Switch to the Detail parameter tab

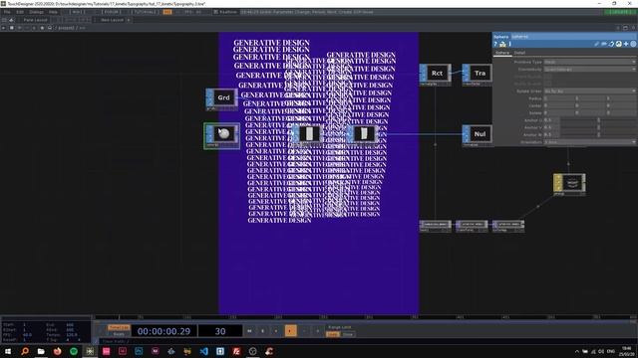coord(519,53)
